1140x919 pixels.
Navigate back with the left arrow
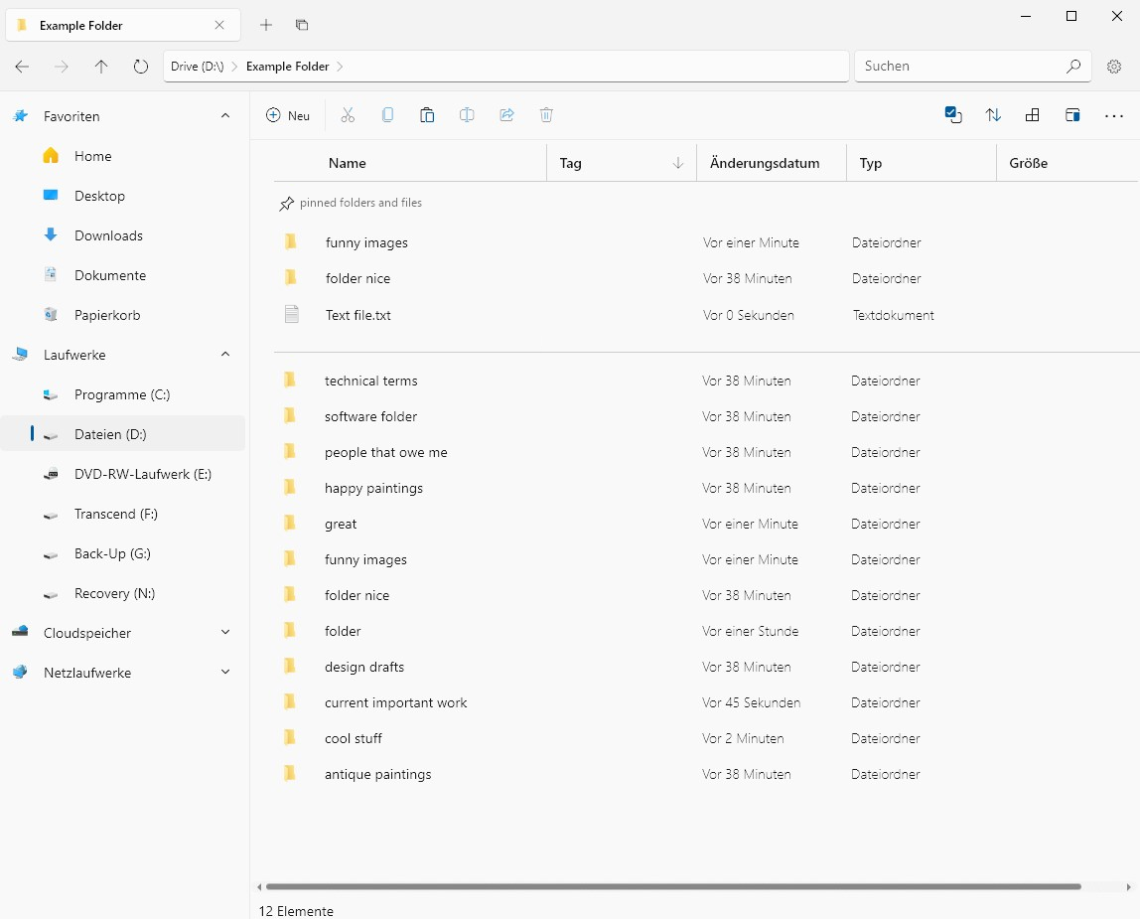(x=22, y=67)
